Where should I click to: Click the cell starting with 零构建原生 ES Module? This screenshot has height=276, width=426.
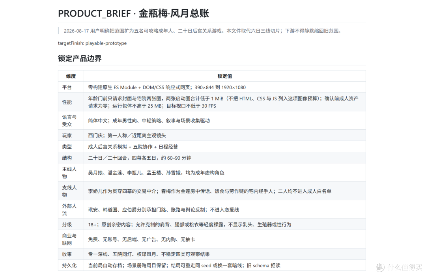click(x=225, y=87)
